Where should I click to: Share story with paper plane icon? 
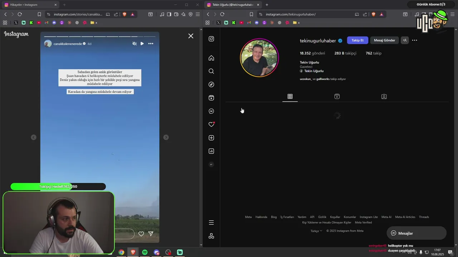click(151, 234)
